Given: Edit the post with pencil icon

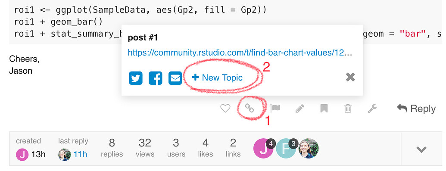Looking at the screenshot, I should click(x=299, y=109).
